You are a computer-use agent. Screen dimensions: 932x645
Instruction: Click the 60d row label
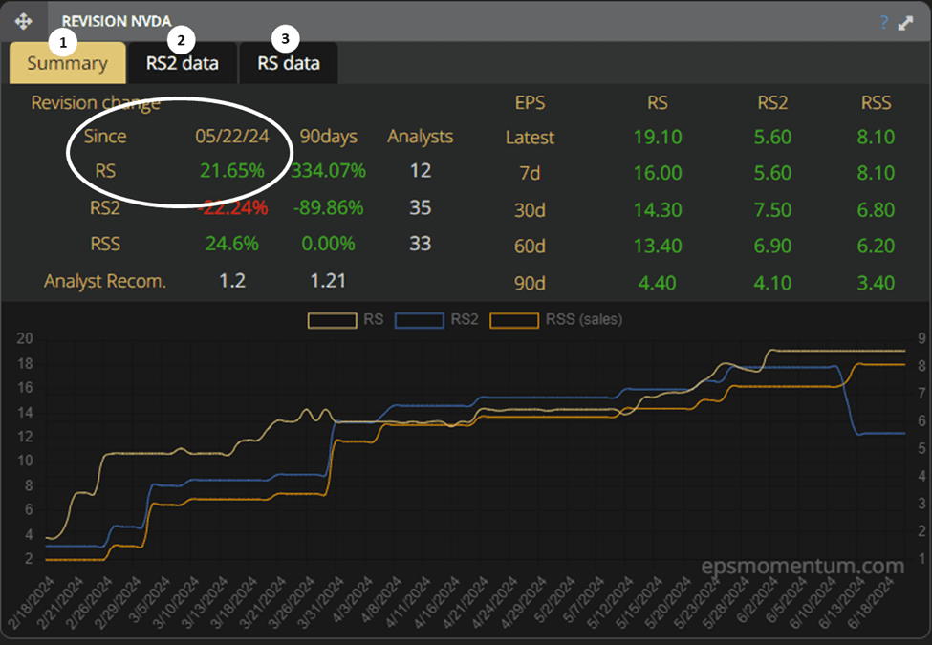click(x=531, y=246)
